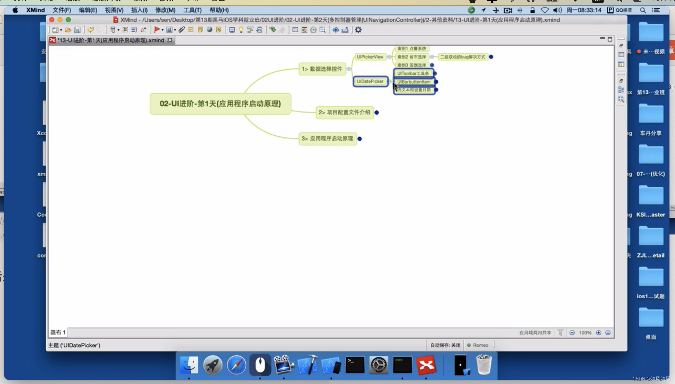Open the 插入(I) menu
The height and width of the screenshot is (384, 675).
pos(139,10)
